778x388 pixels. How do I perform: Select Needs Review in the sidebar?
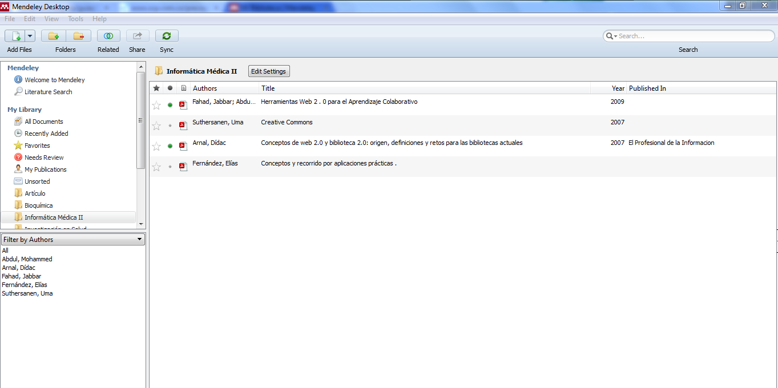coord(44,157)
